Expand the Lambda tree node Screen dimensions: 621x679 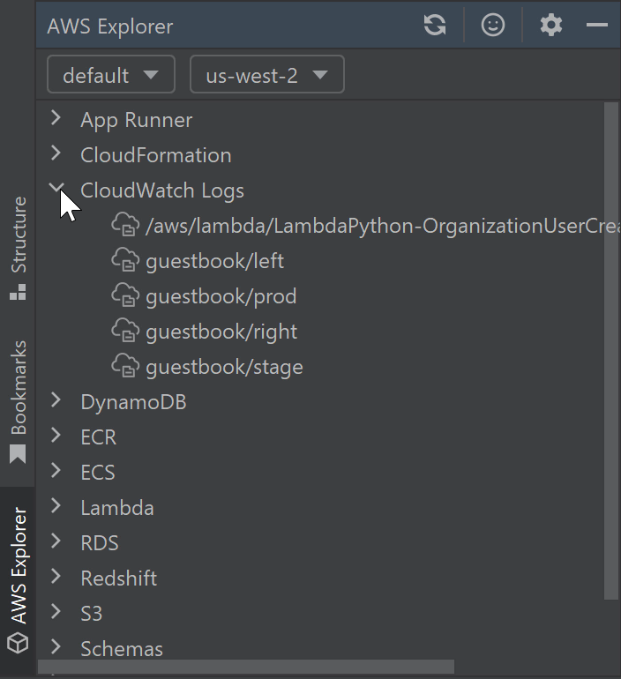(x=56, y=507)
